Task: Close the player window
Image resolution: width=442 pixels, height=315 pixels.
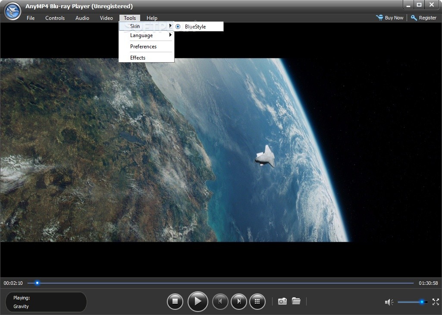Action: (x=432, y=5)
